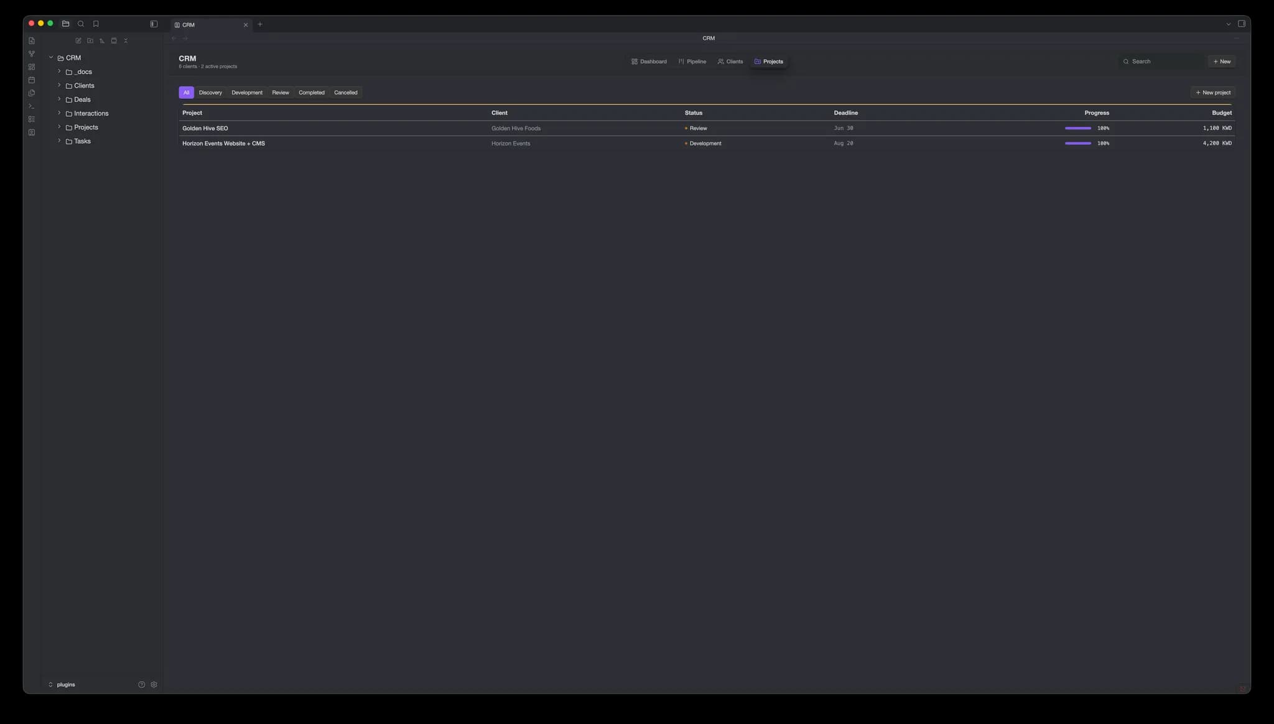
Task: Click the Aug 20 deadline cell
Action: coord(844,144)
